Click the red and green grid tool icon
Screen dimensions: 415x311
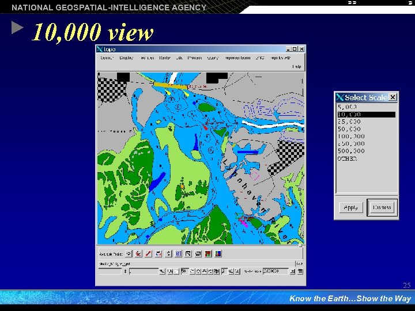(x=208, y=254)
